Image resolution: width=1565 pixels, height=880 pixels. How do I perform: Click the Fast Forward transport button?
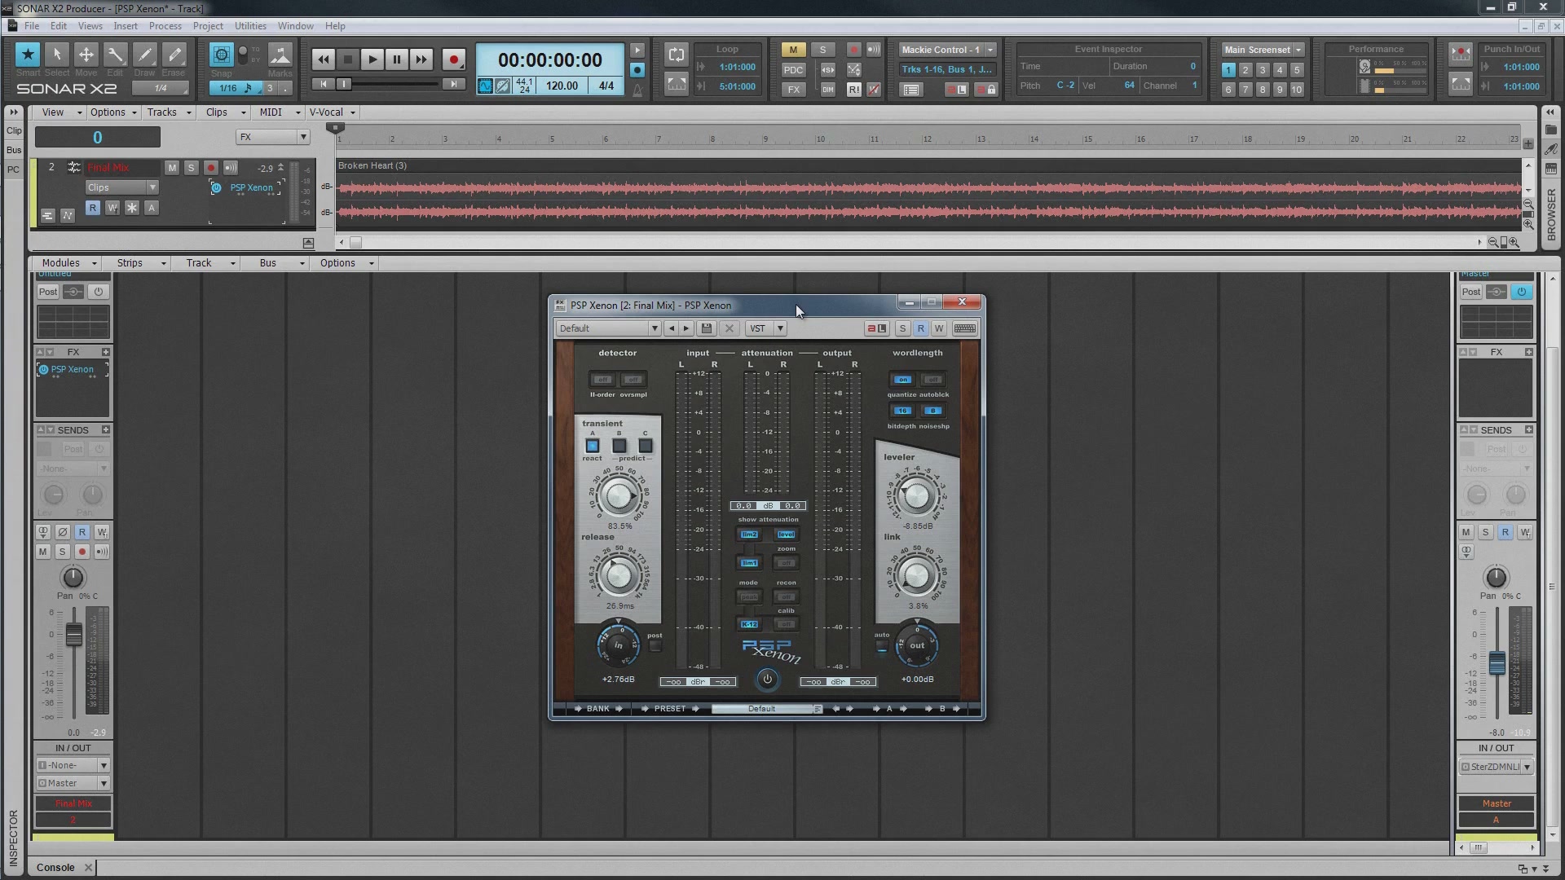(x=421, y=59)
